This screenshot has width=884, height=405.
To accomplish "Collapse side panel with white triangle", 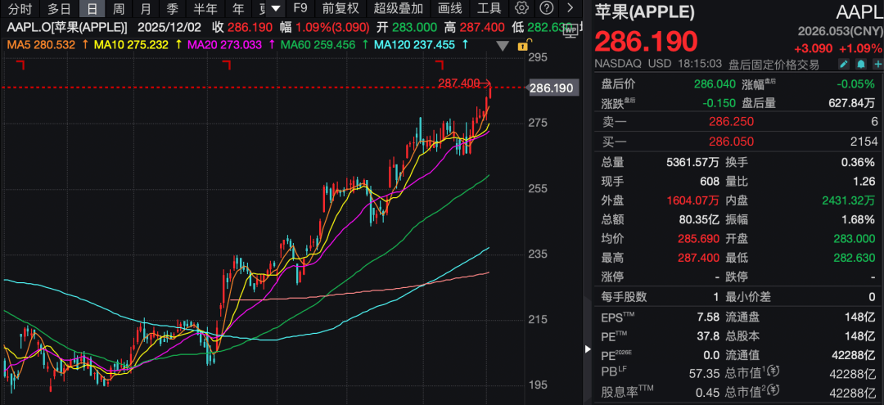I will 589,349.
